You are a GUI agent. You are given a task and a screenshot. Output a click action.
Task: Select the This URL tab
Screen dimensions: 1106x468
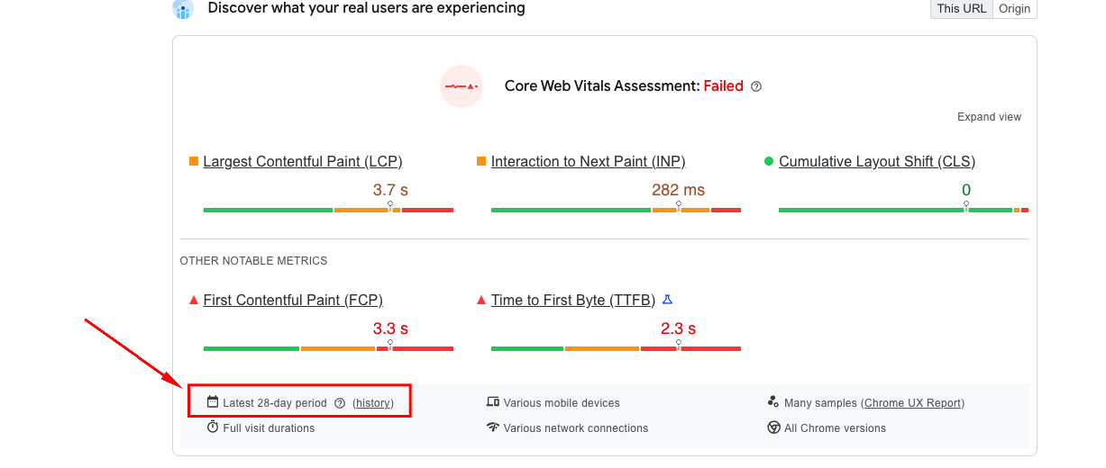tap(961, 8)
